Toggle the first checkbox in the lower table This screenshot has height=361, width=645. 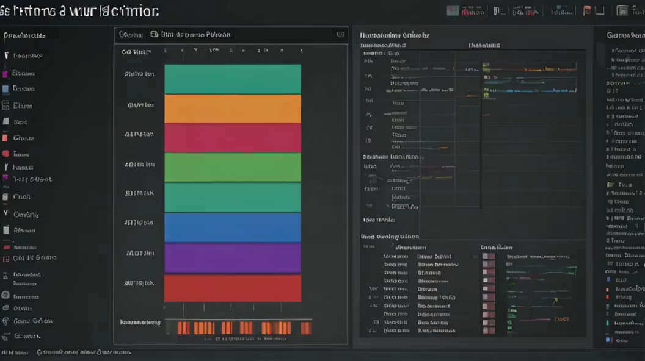488,256
